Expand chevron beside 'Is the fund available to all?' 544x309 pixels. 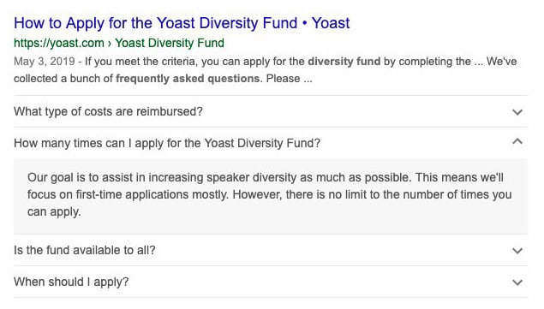pos(517,251)
